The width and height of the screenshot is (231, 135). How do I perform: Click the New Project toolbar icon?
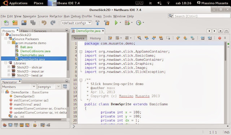coord(15,23)
